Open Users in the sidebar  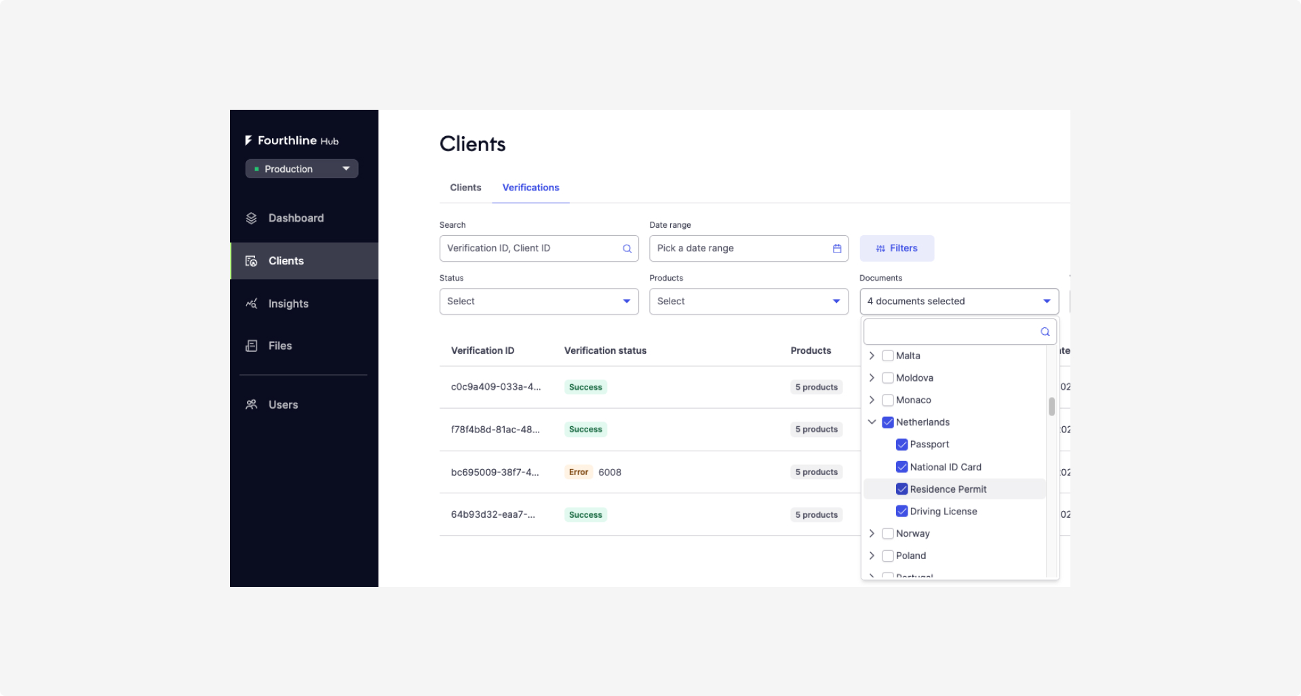(304, 405)
